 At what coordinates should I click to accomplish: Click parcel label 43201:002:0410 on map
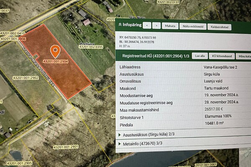[x=13, y=33]
